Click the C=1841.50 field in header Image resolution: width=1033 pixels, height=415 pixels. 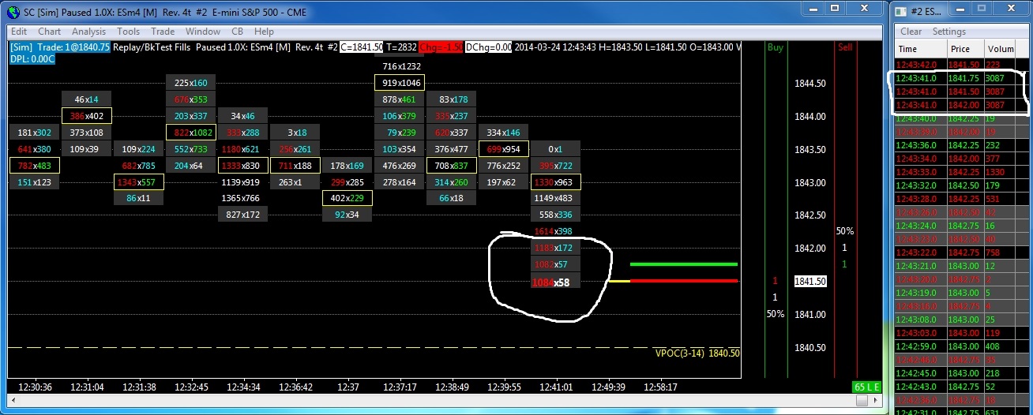coord(362,47)
